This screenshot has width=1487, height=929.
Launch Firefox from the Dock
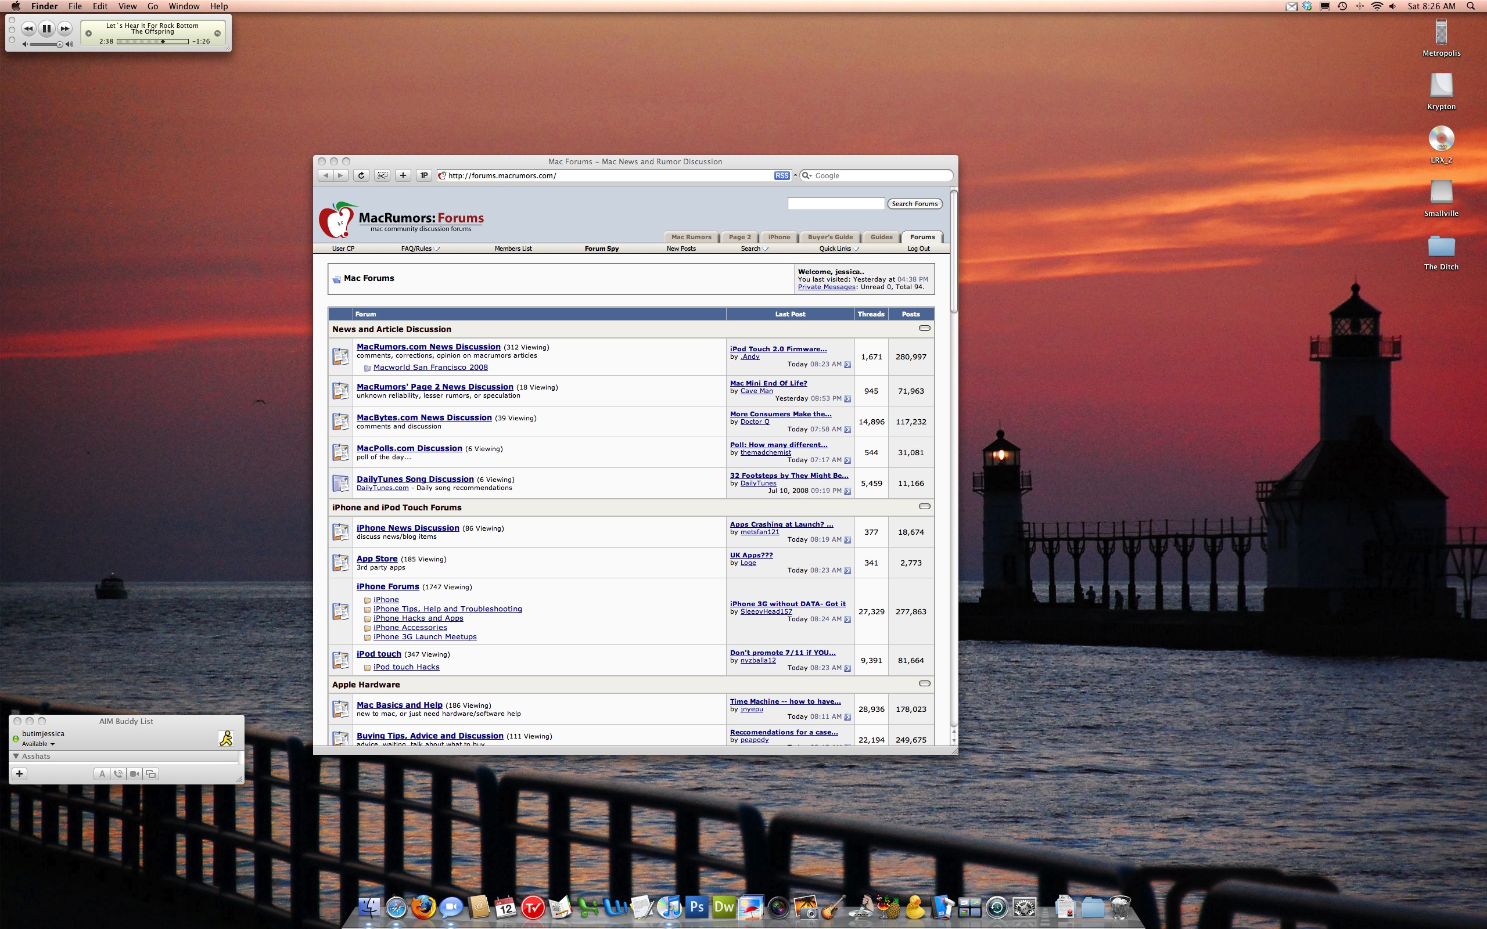coord(423,907)
